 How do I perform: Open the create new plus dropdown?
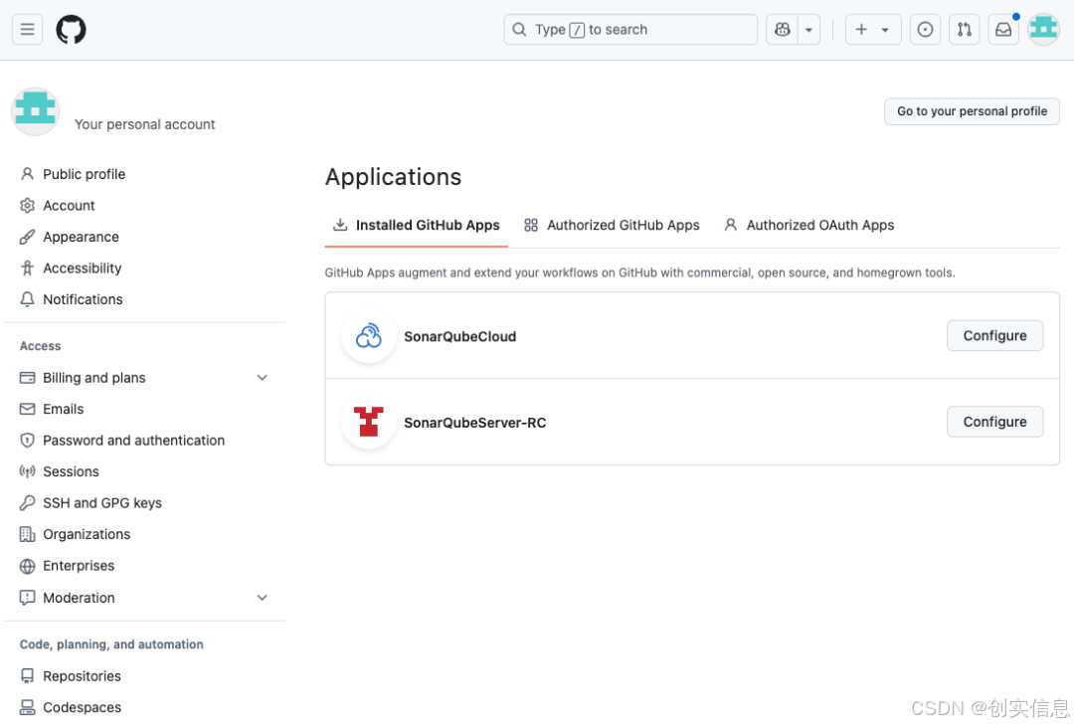coord(873,30)
